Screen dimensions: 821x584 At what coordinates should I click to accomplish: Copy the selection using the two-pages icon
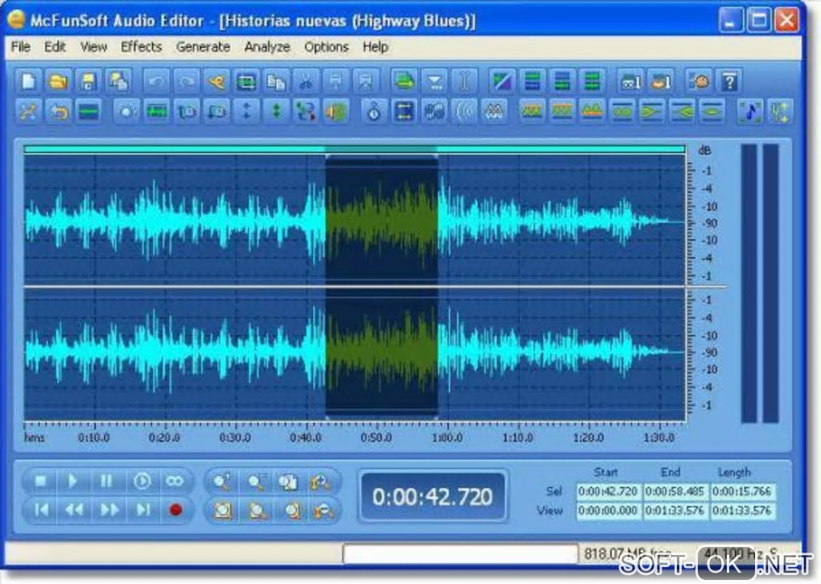coord(276,81)
